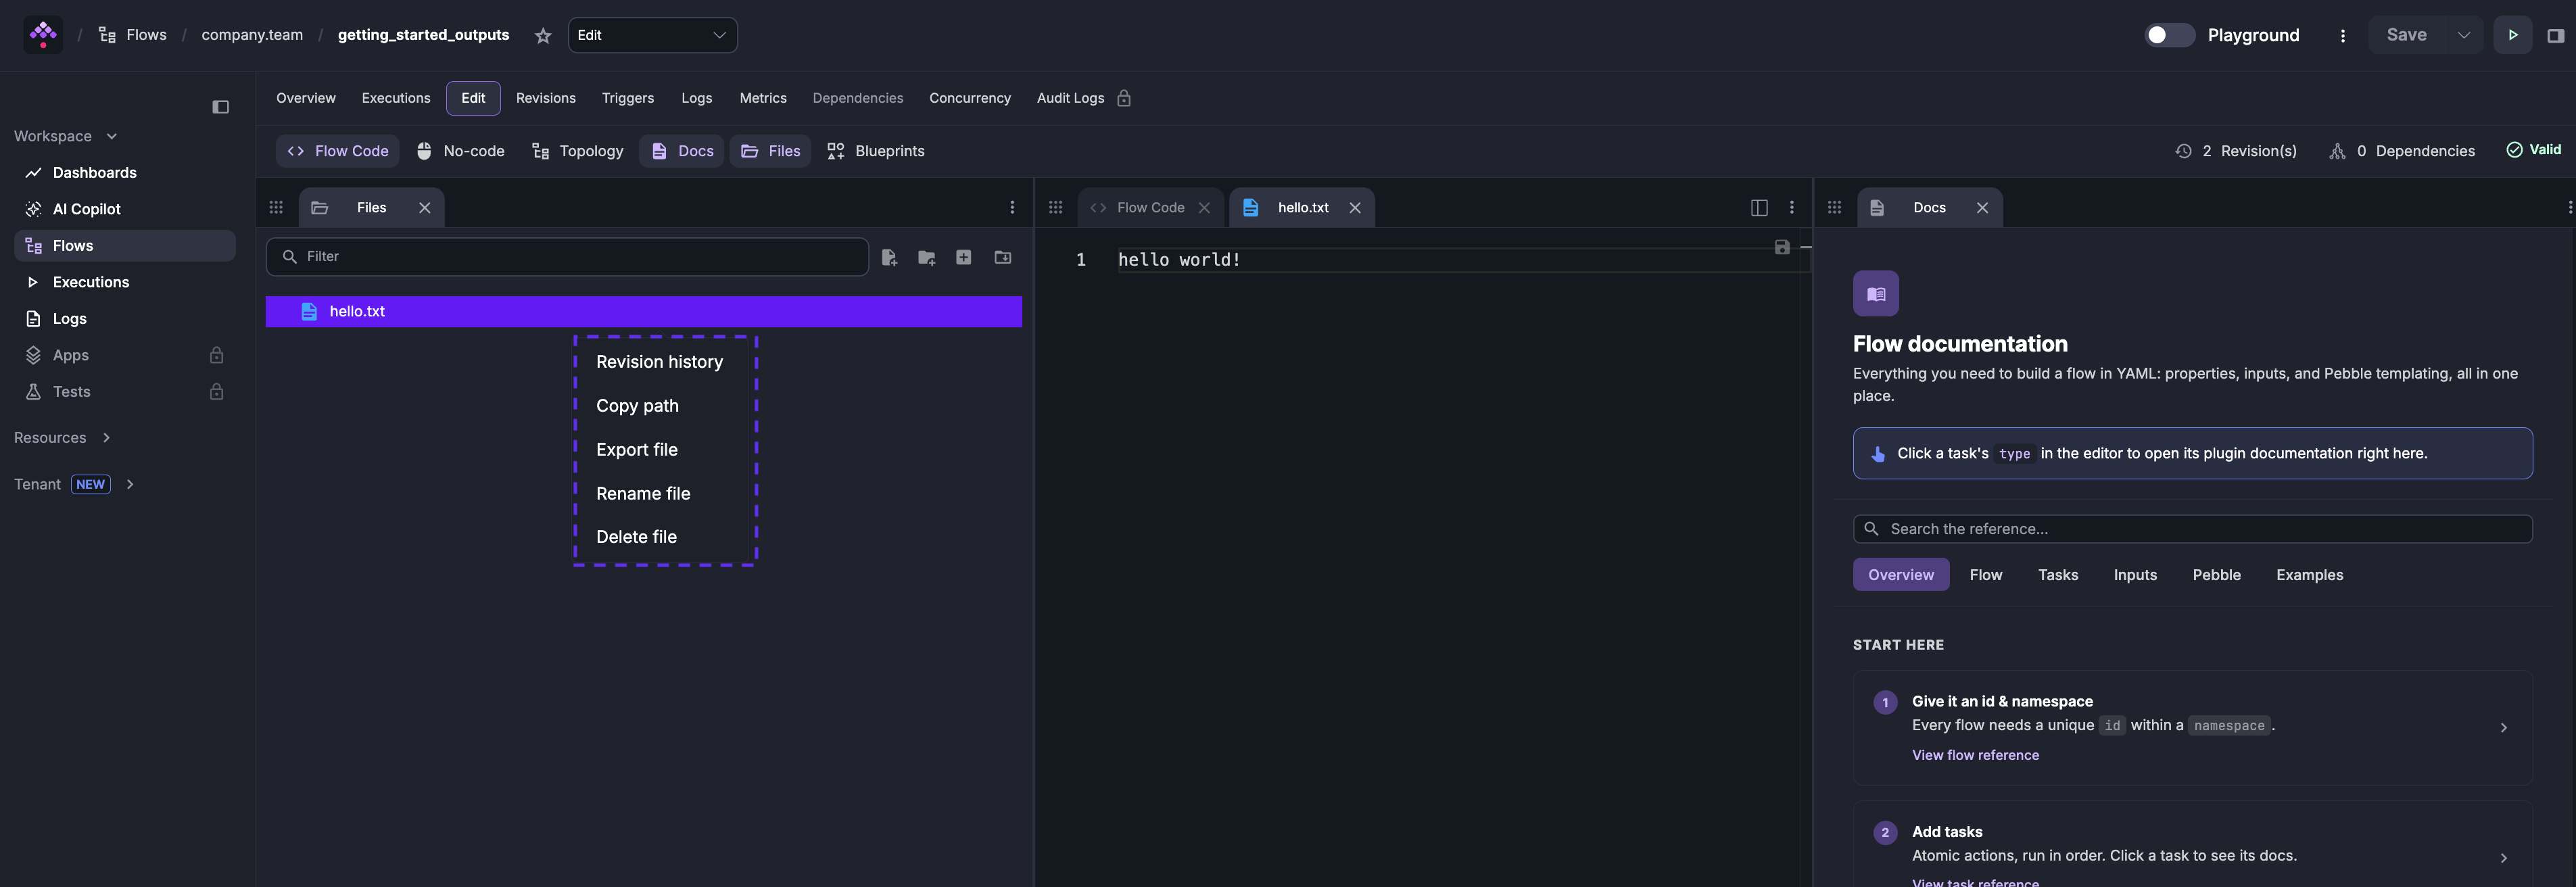Click the lock icon next to Audit Logs
This screenshot has height=887, width=2576.
pyautogui.click(x=1124, y=98)
